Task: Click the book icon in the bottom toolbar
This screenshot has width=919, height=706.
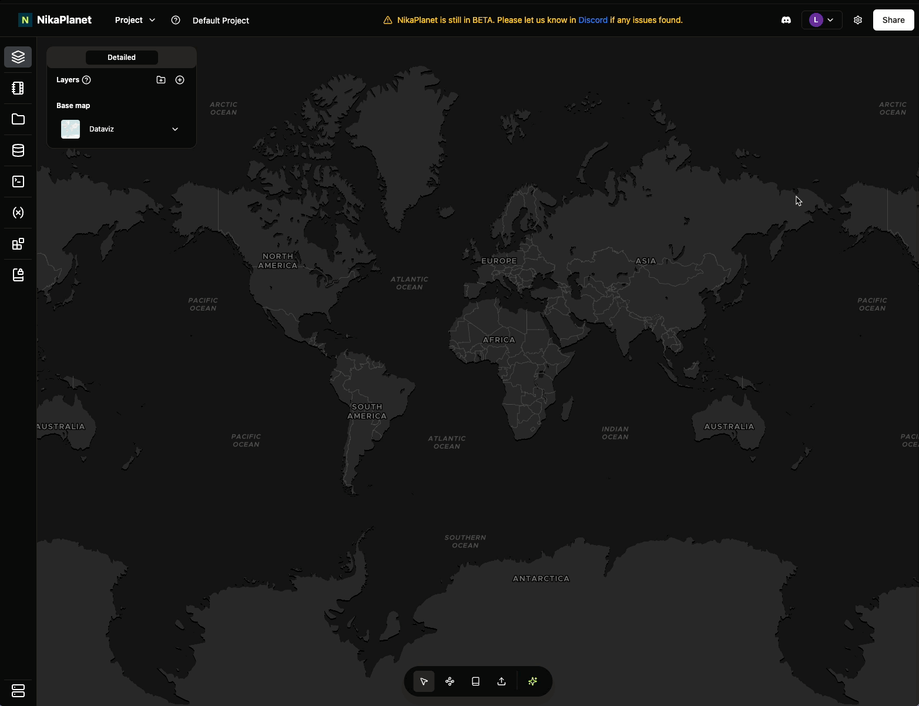Action: click(x=476, y=681)
